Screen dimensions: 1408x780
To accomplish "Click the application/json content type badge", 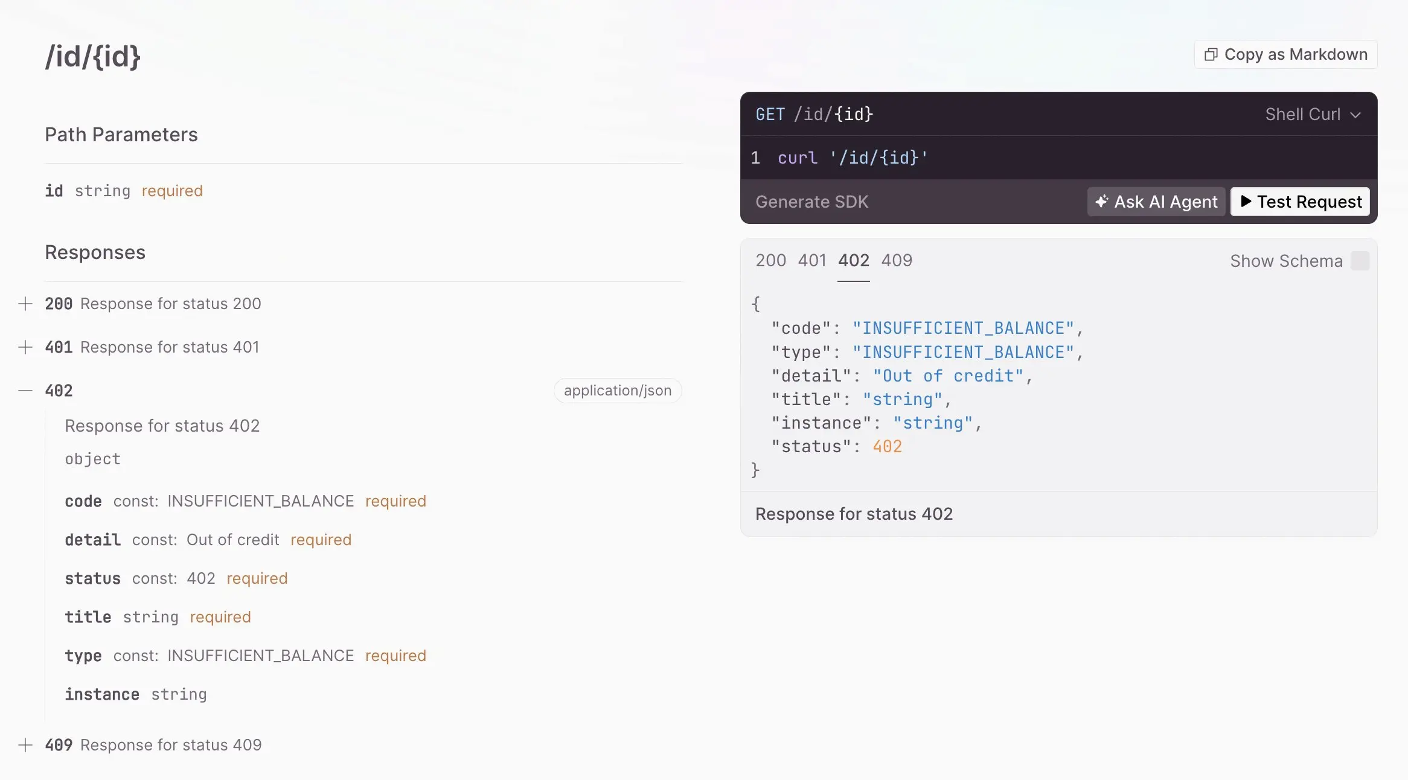I will pos(618,391).
